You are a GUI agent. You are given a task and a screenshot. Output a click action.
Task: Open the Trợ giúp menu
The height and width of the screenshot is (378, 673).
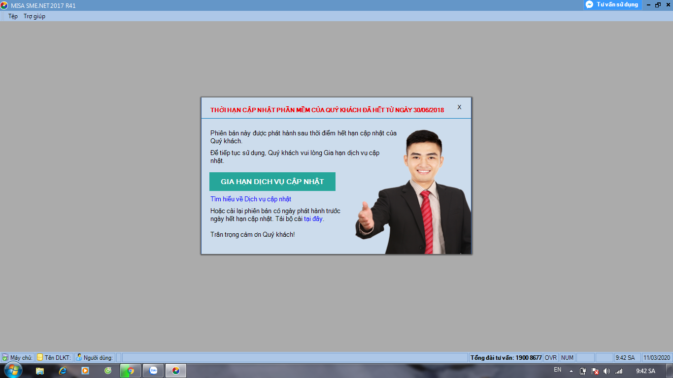tap(34, 16)
